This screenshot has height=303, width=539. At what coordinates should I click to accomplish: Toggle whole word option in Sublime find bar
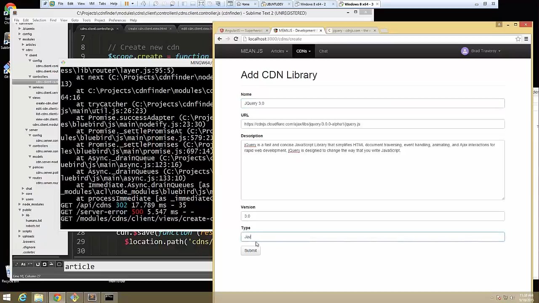pos(30,264)
